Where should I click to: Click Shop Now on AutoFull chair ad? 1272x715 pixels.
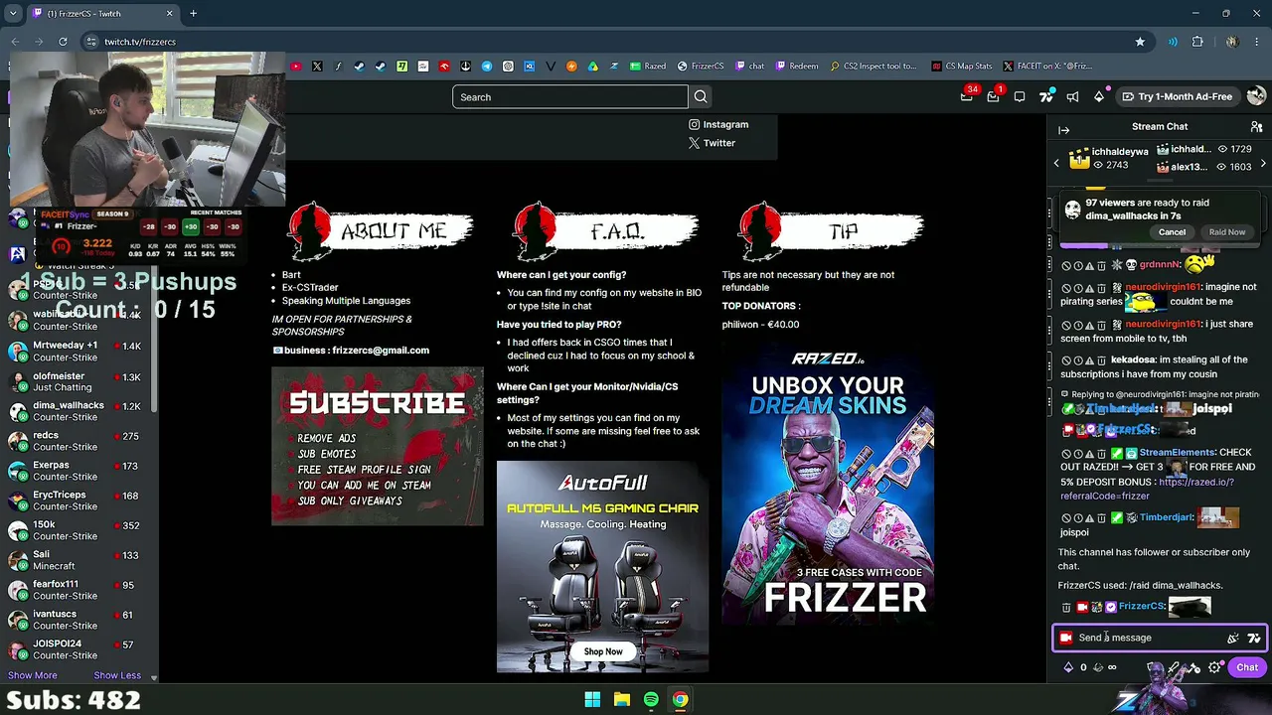[603, 651]
